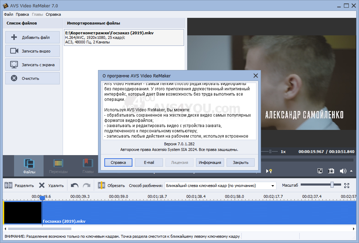Click the ВНИМАНИЕ status bar message
The height and width of the screenshot is (243, 359).
point(122,236)
